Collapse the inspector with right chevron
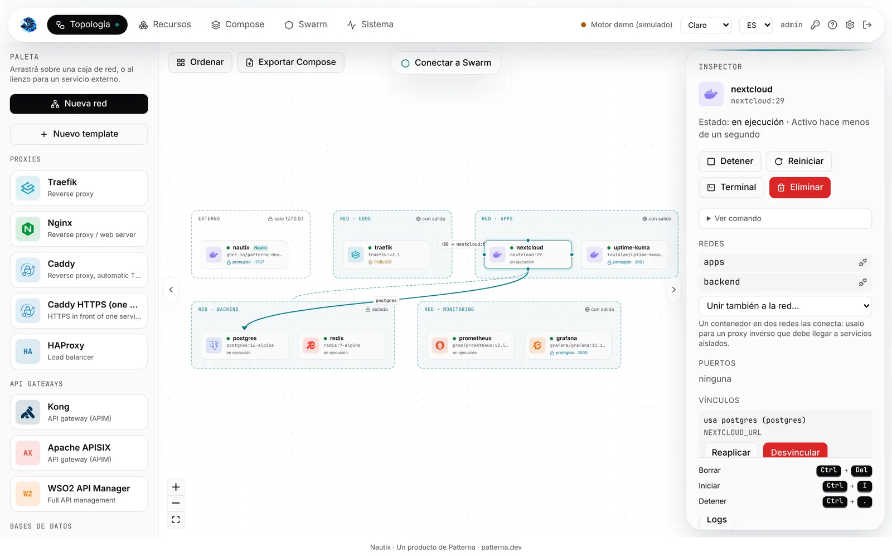The height and width of the screenshot is (557, 892). [673, 290]
